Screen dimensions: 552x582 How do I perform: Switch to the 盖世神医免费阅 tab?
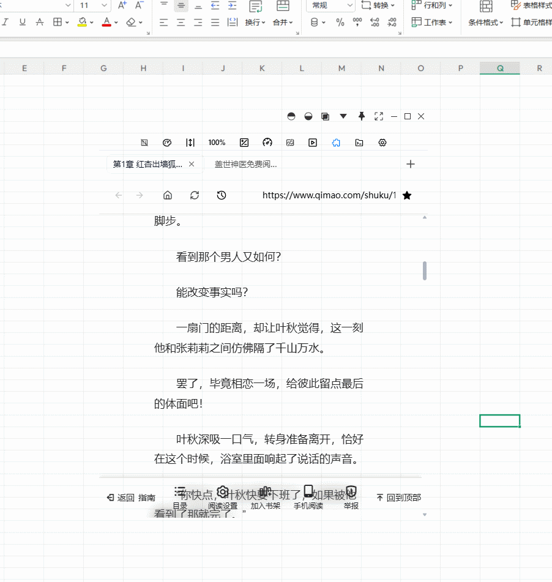pos(245,164)
